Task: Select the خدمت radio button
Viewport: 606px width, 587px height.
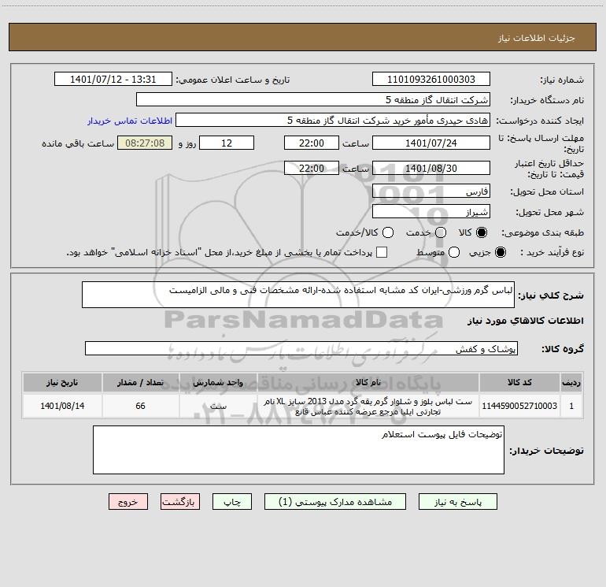Action: (x=441, y=232)
